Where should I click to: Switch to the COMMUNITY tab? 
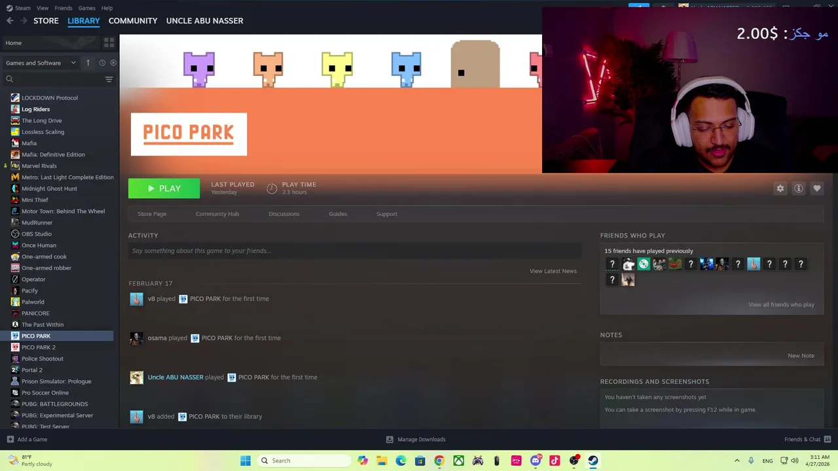pyautogui.click(x=133, y=21)
